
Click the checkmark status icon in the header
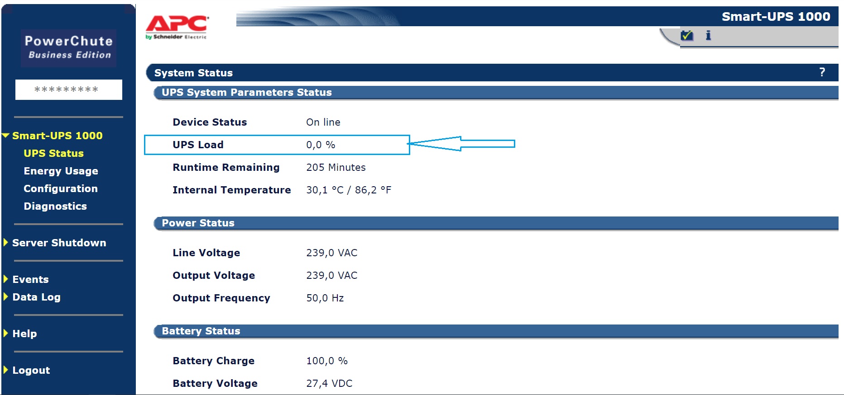687,35
